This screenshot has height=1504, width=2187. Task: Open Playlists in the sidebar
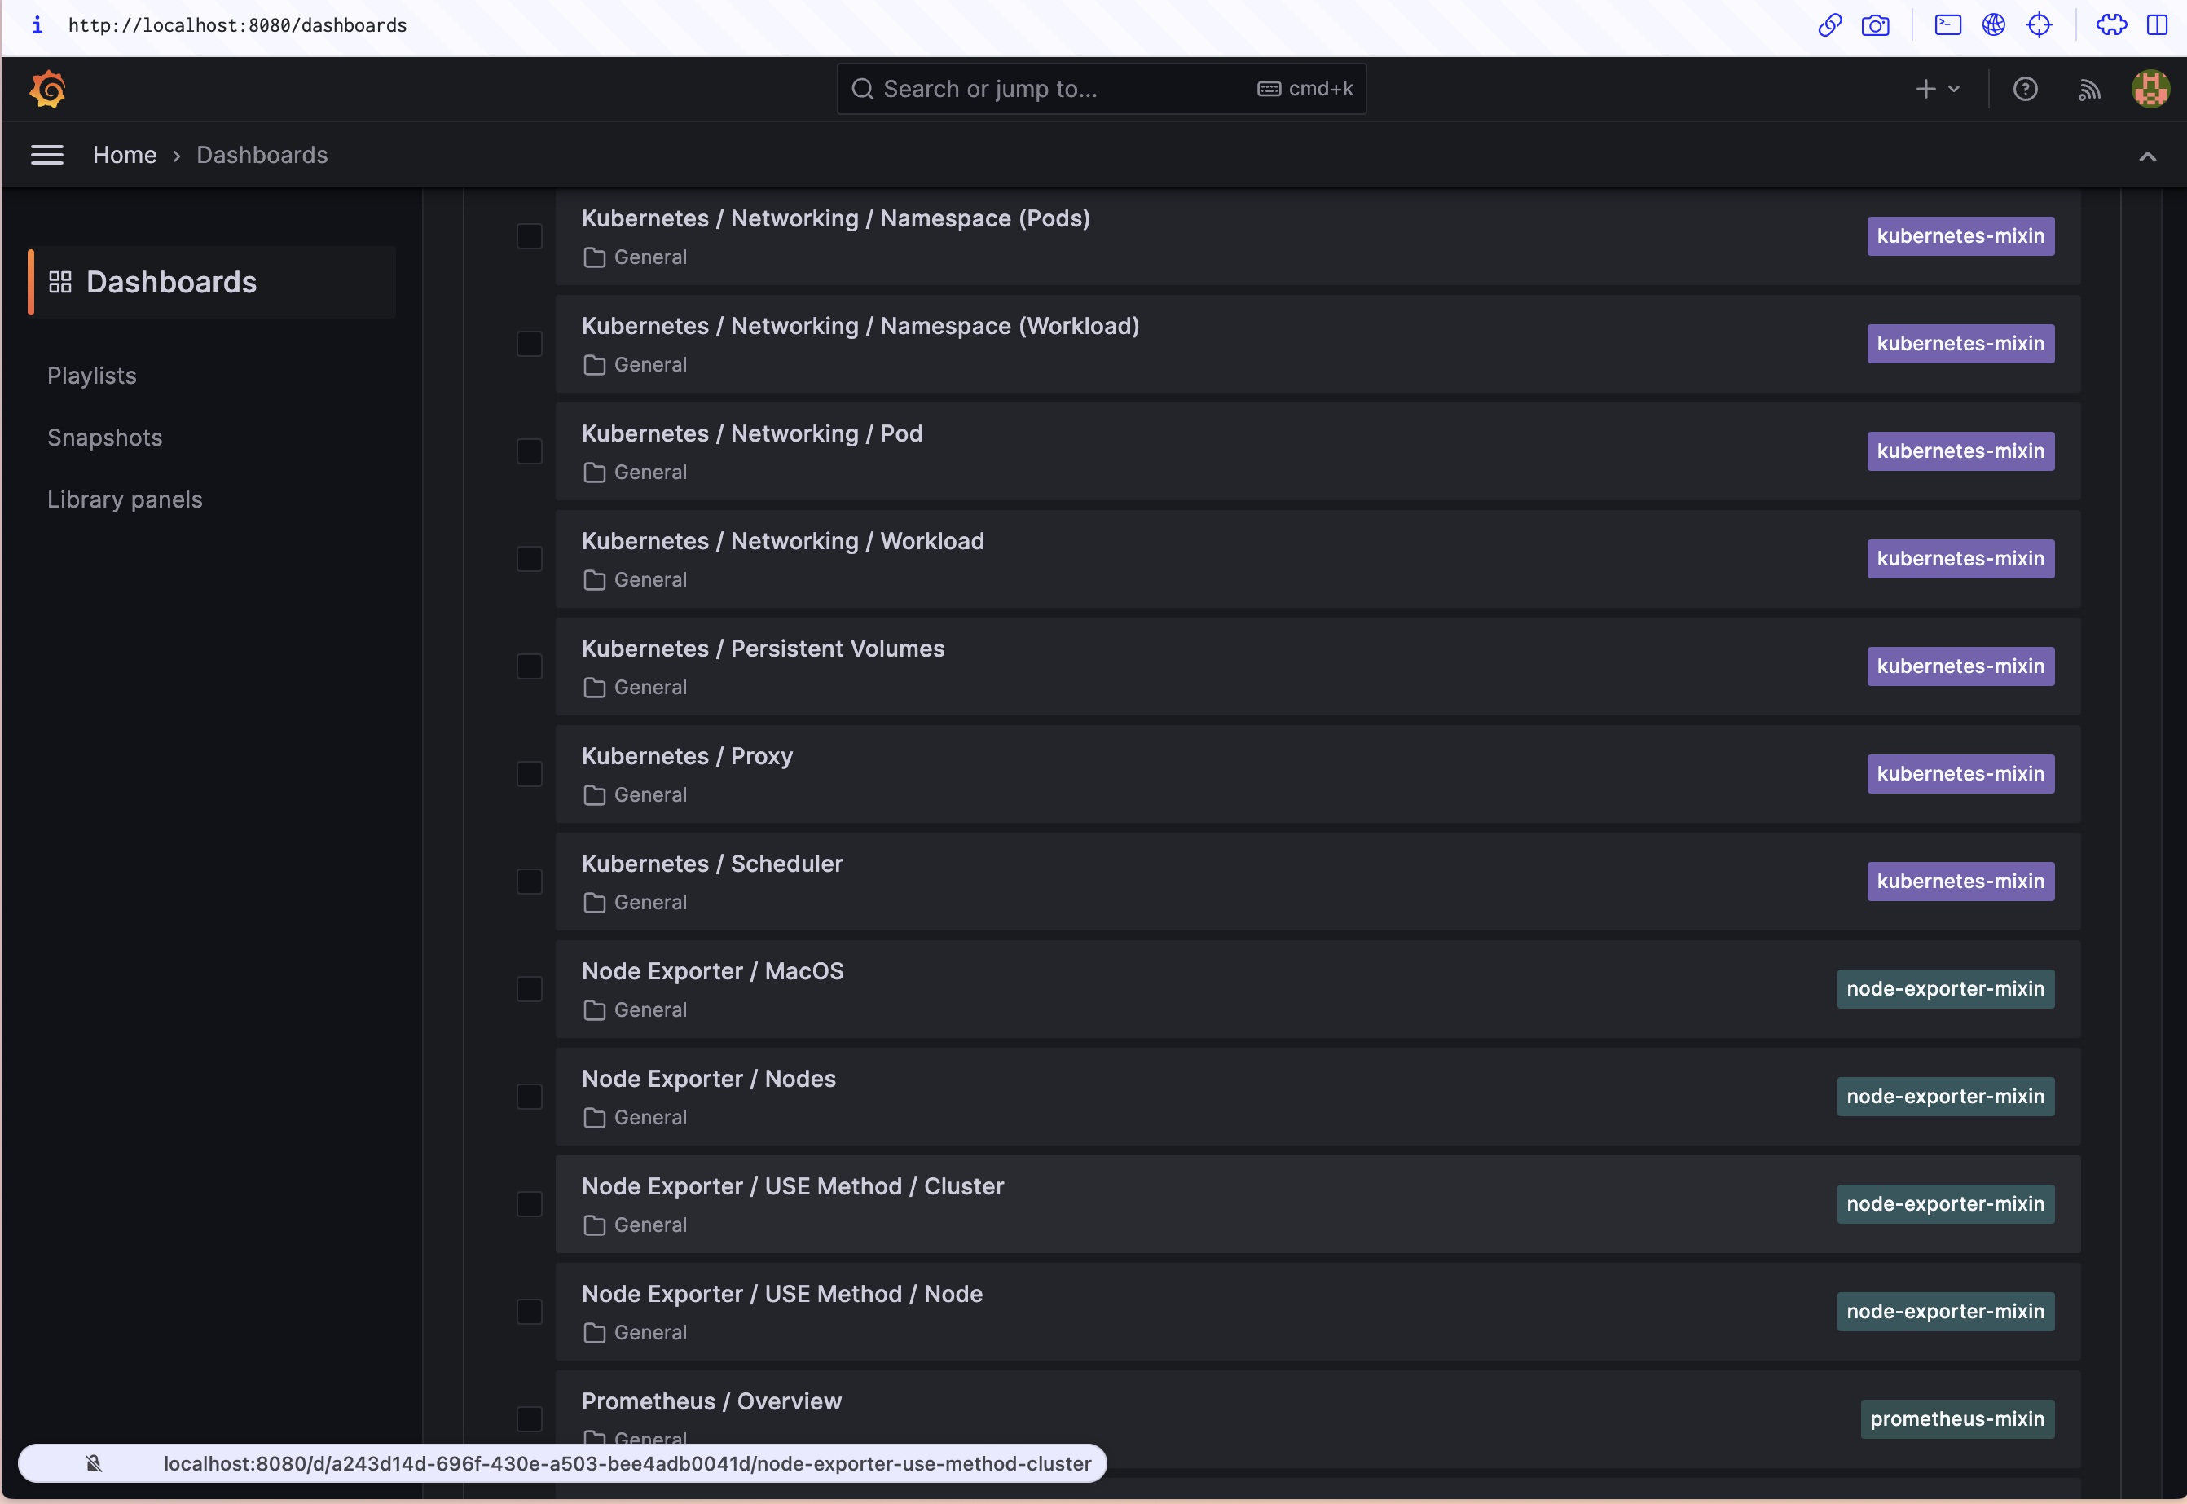click(91, 375)
